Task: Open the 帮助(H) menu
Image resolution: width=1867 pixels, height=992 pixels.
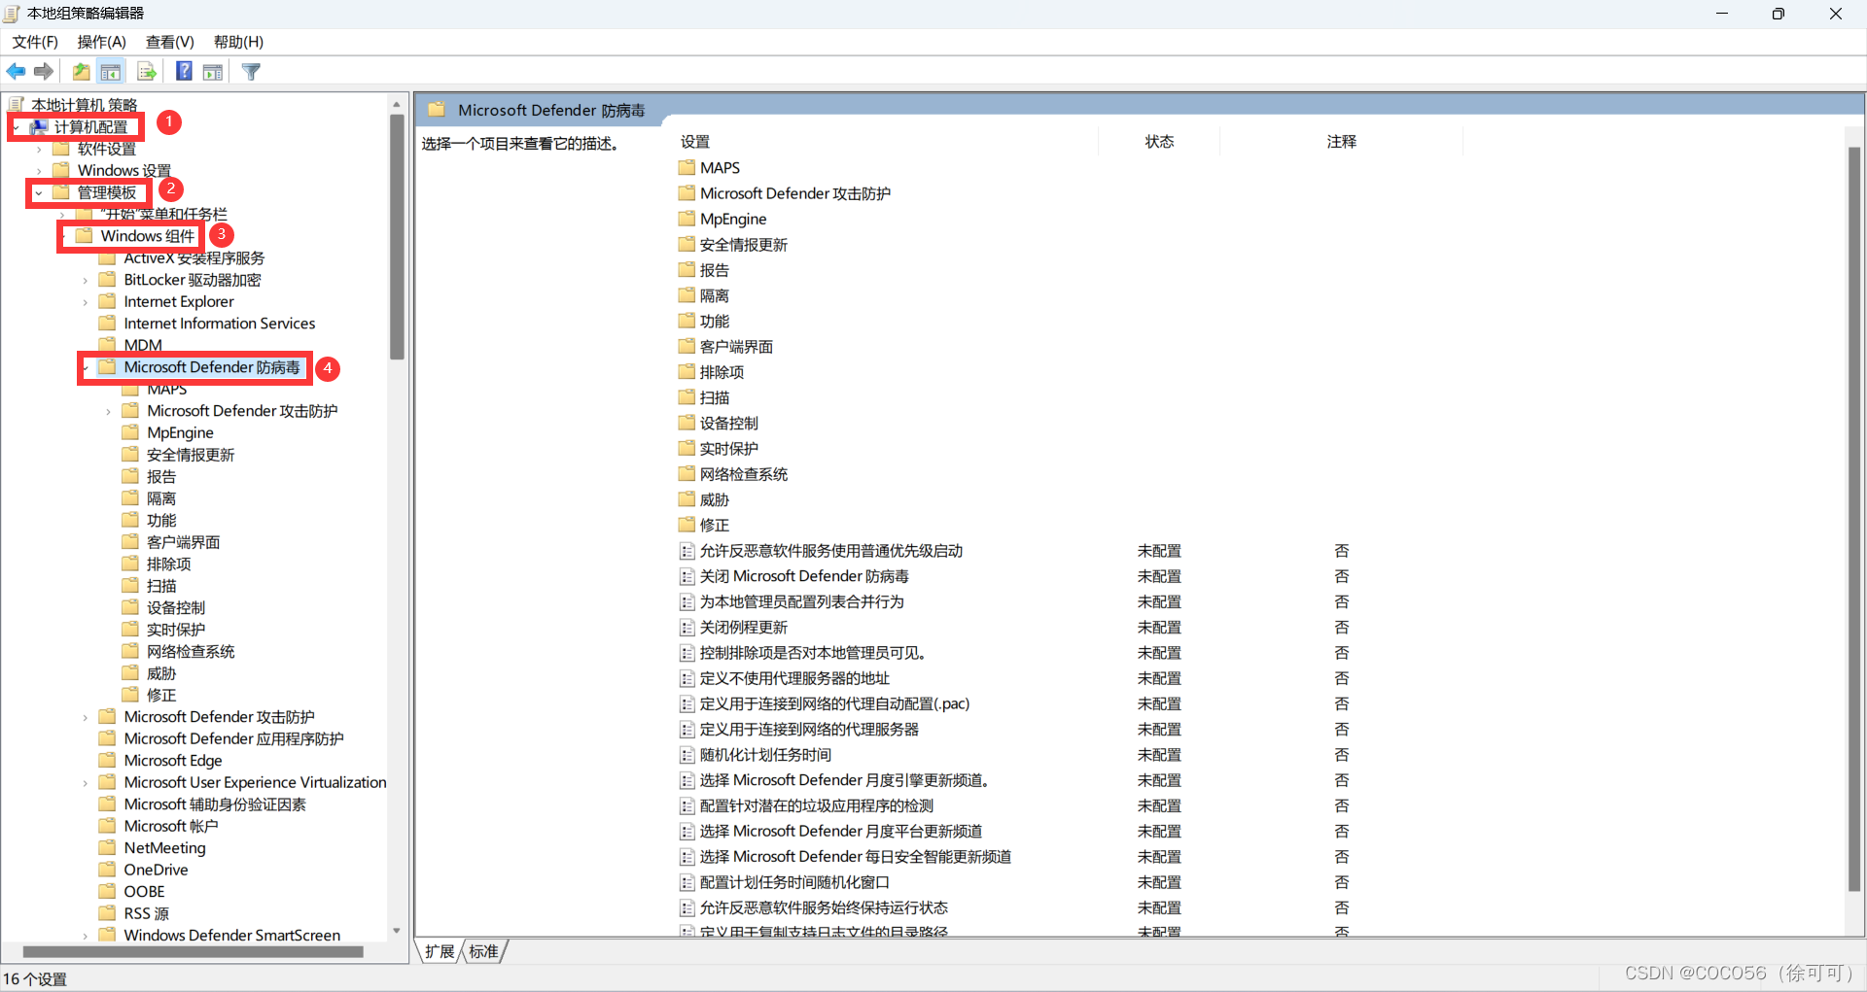Action: click(x=238, y=42)
